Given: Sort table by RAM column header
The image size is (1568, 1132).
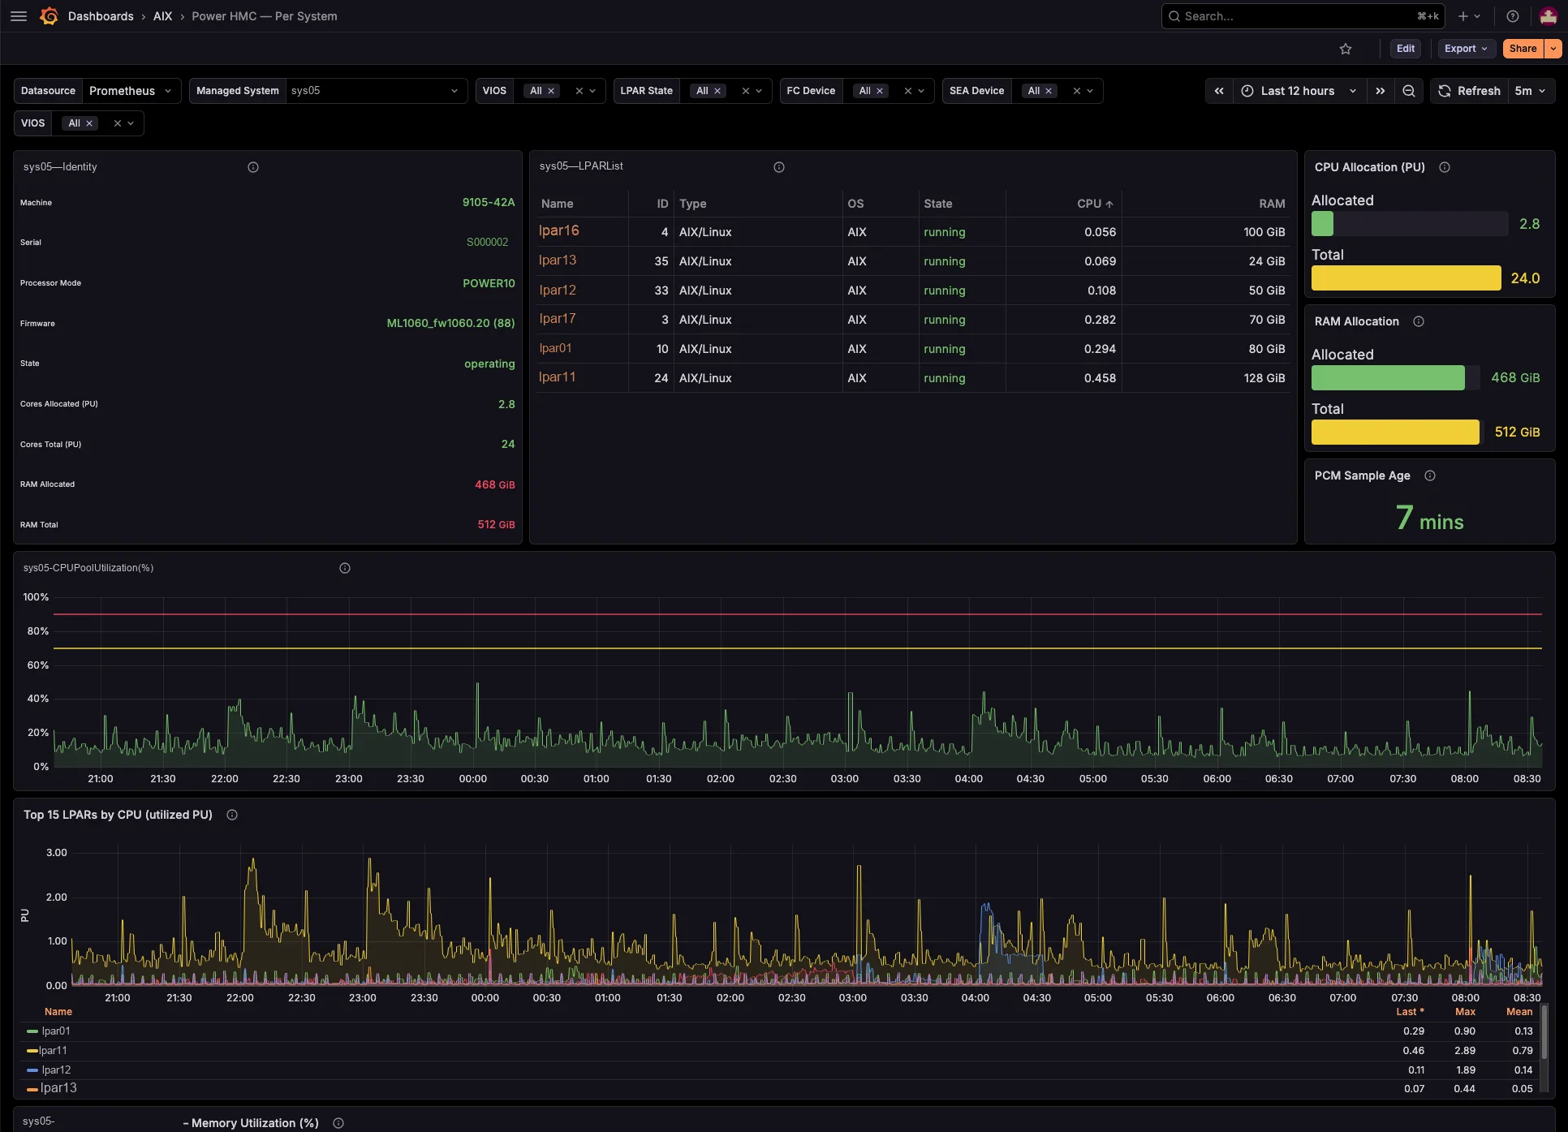Looking at the screenshot, I should coord(1272,204).
